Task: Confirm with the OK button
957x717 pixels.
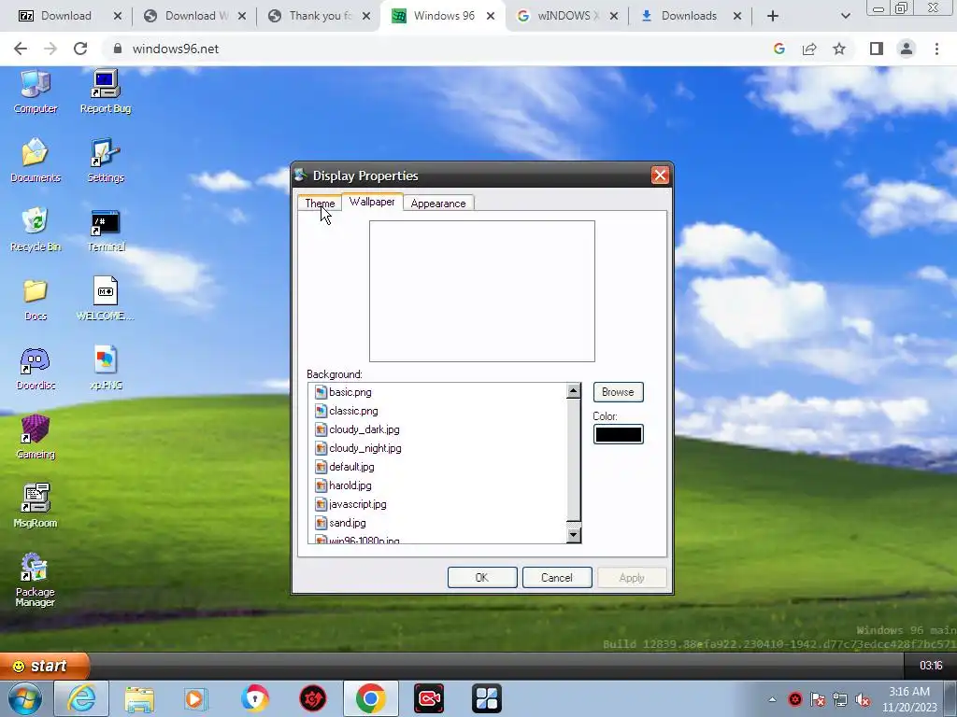Action: tap(482, 577)
